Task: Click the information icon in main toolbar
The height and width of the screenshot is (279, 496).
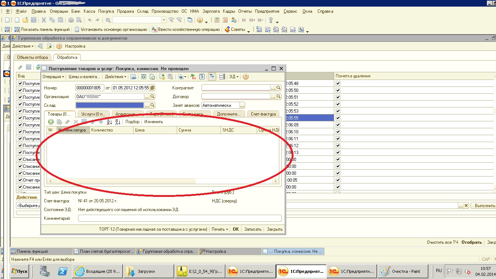Action: (x=200, y=20)
